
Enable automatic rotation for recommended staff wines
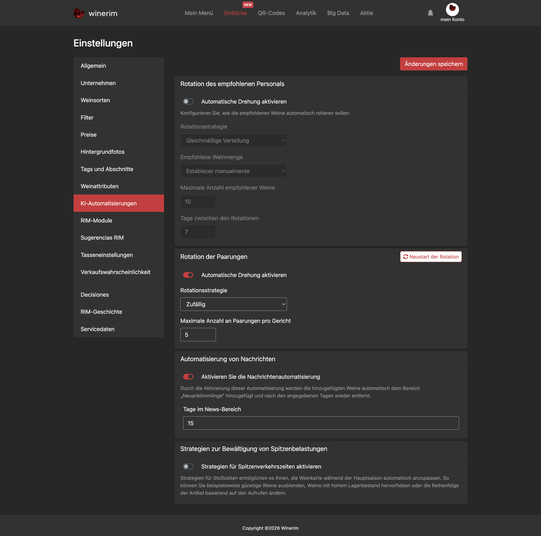coord(188,102)
